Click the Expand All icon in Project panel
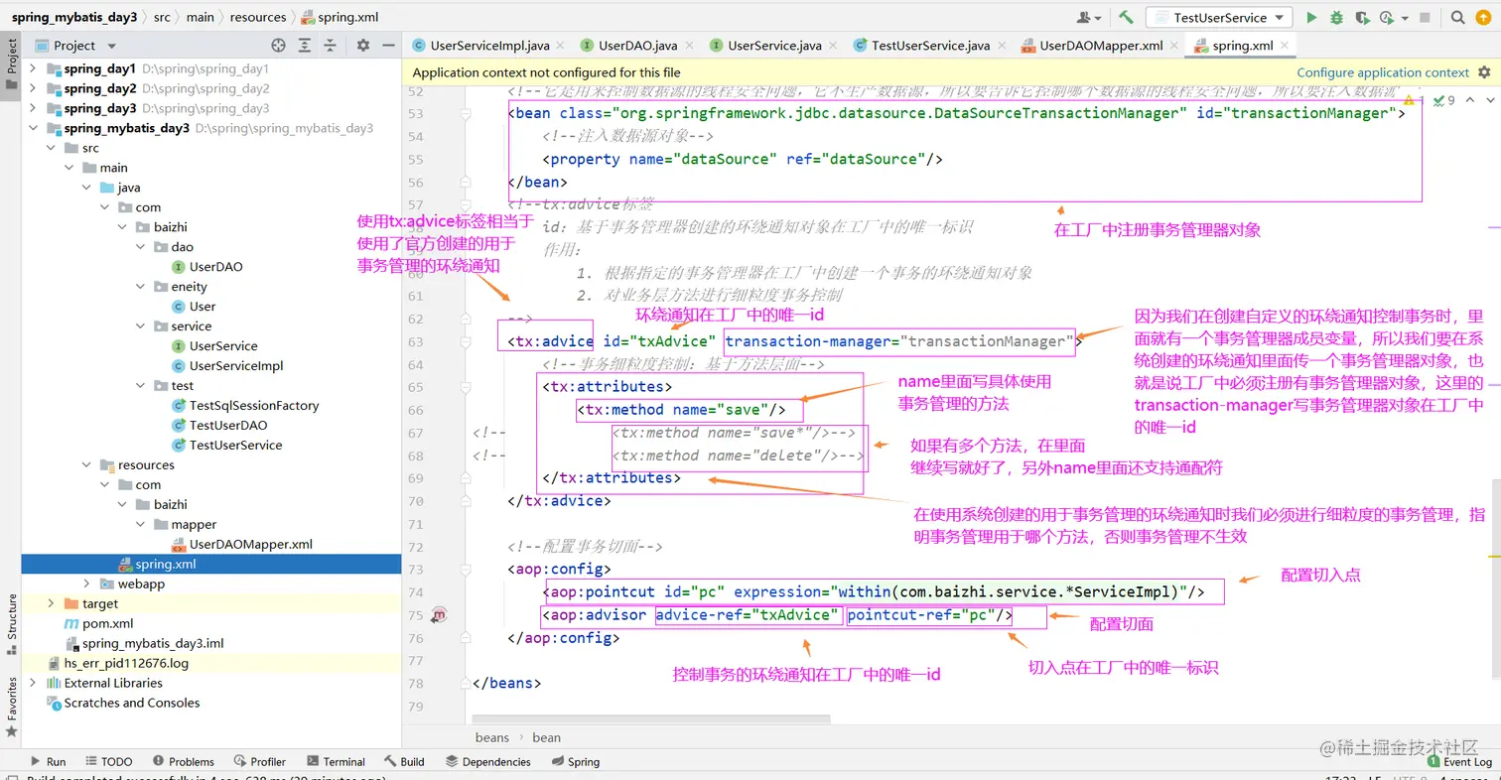 coord(305,46)
